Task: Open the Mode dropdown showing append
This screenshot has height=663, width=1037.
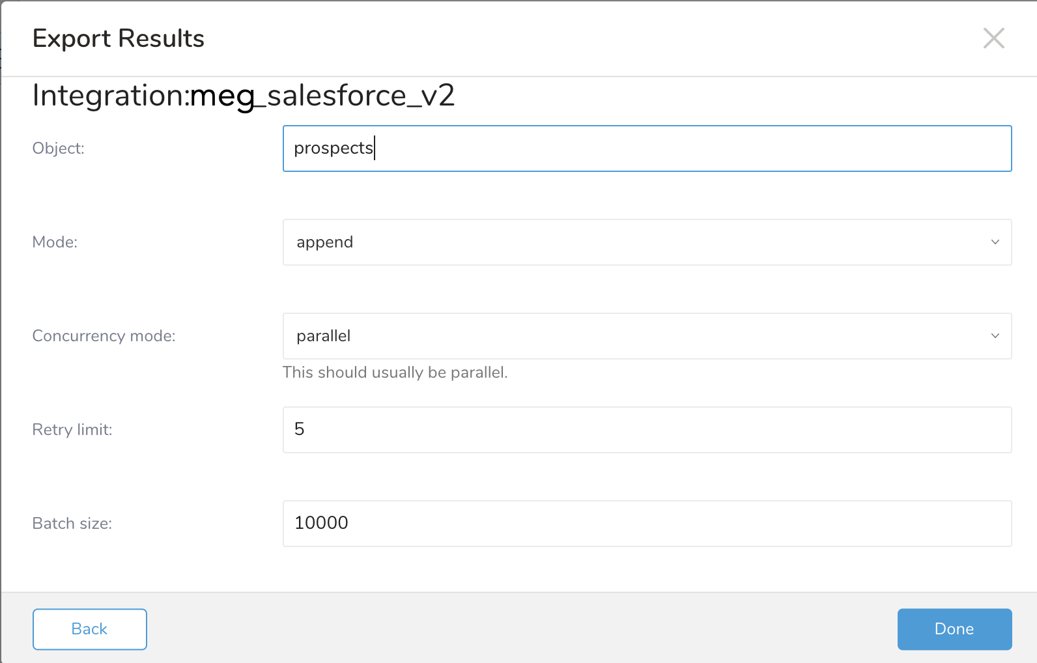Action: pos(646,242)
